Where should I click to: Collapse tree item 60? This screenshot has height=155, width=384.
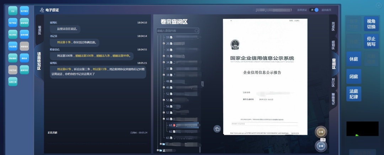[x=164, y=119]
